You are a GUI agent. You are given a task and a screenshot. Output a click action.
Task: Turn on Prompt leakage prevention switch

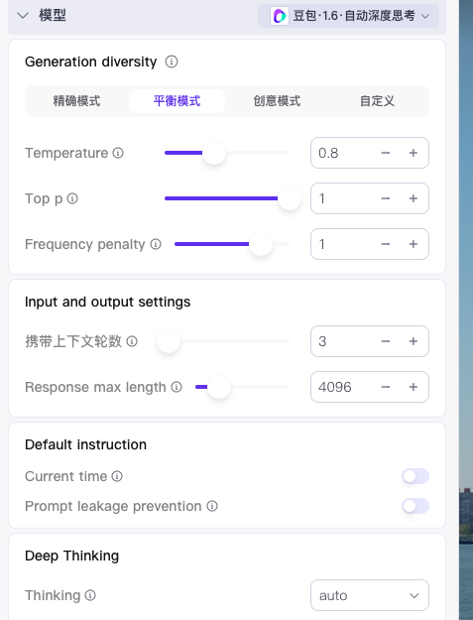[x=415, y=506]
